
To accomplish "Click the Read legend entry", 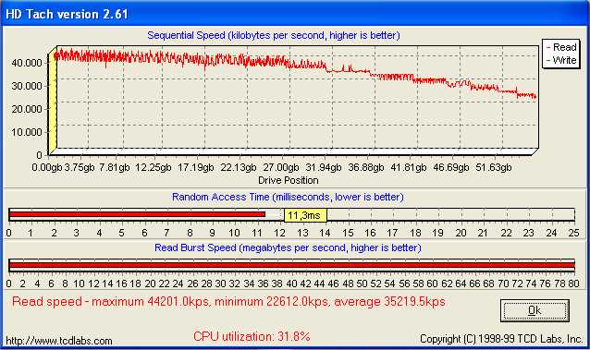I will [x=561, y=47].
